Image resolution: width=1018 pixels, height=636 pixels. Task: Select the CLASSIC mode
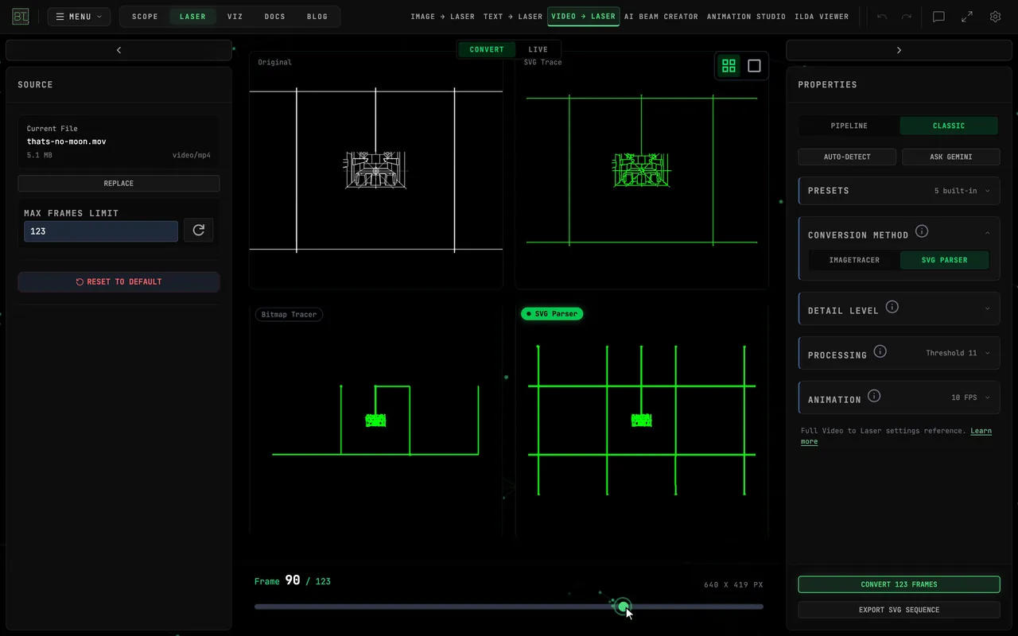point(949,126)
